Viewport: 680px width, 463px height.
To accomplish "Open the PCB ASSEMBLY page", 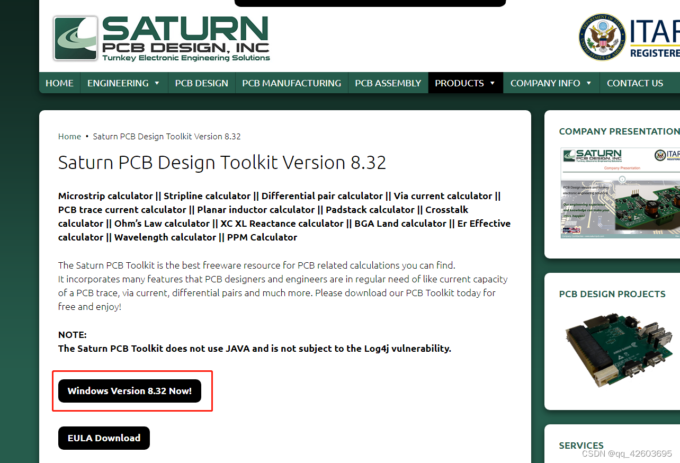I will coord(388,83).
